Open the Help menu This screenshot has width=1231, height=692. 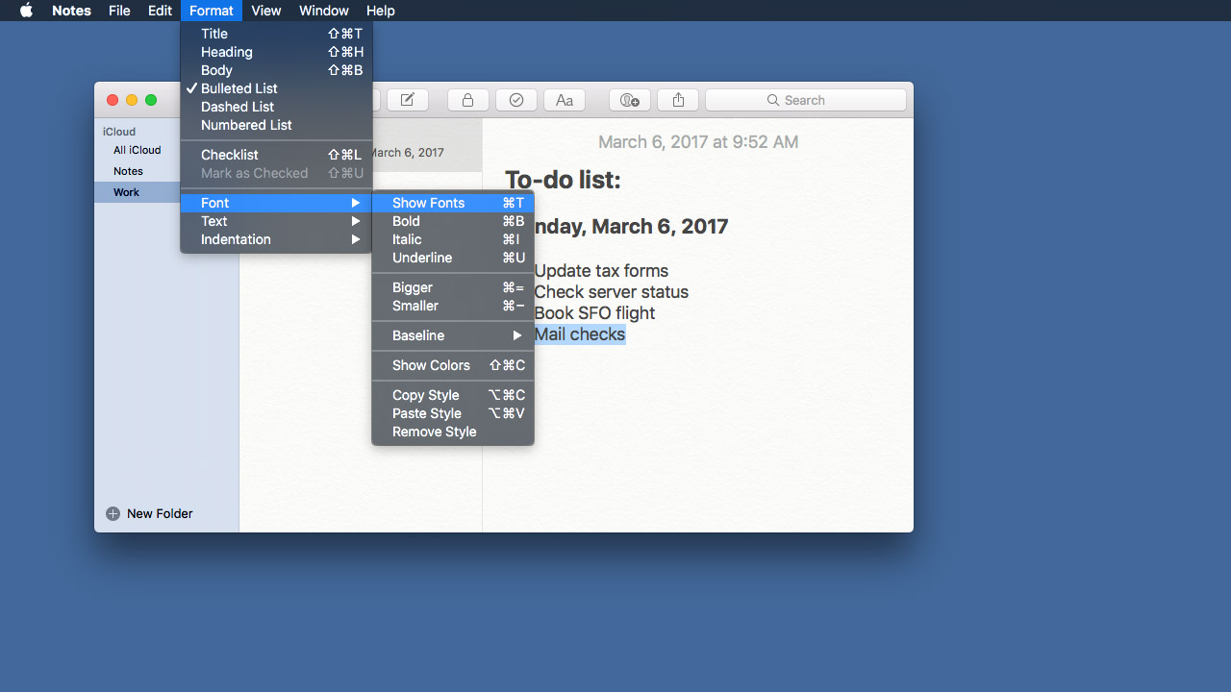(381, 11)
